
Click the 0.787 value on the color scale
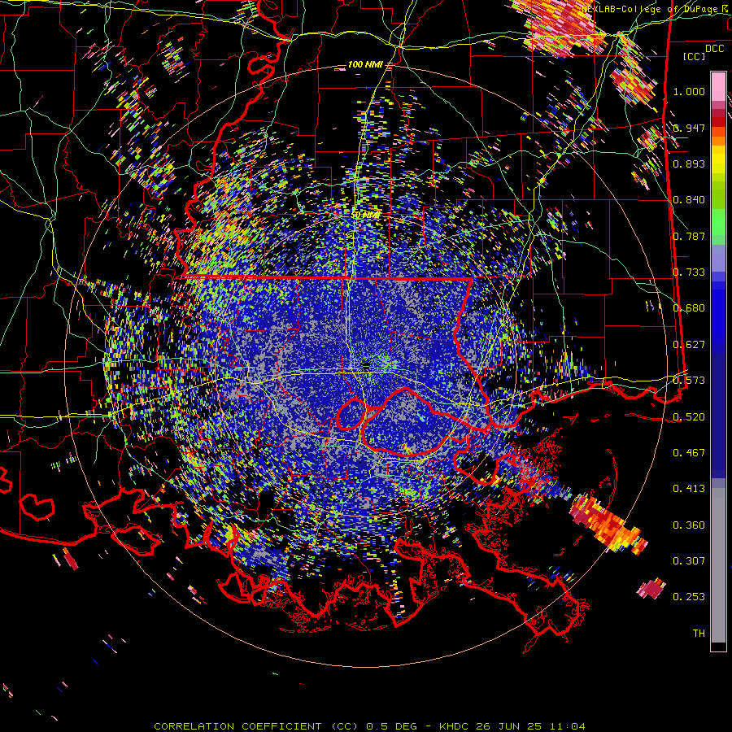click(x=689, y=236)
